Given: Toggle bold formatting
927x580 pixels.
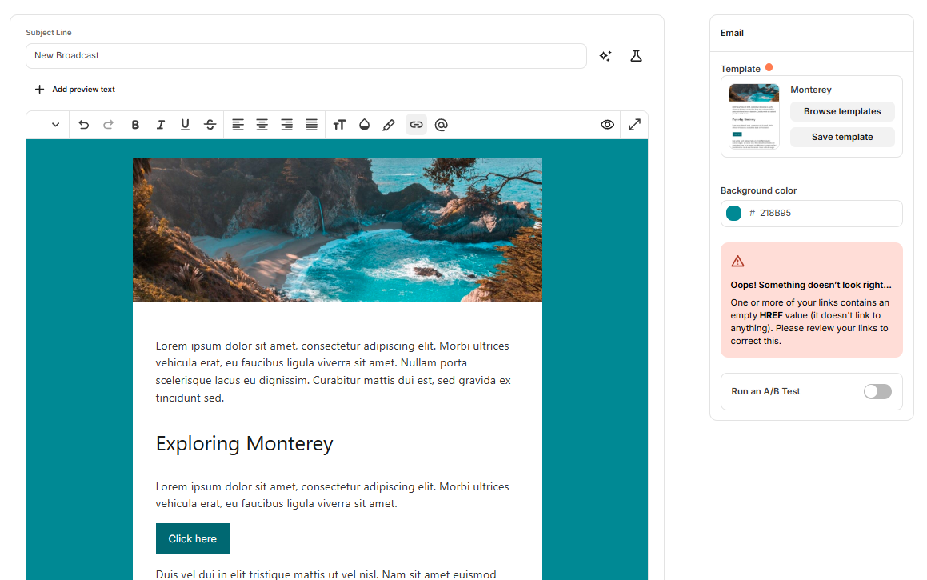Looking at the screenshot, I should (x=135, y=125).
